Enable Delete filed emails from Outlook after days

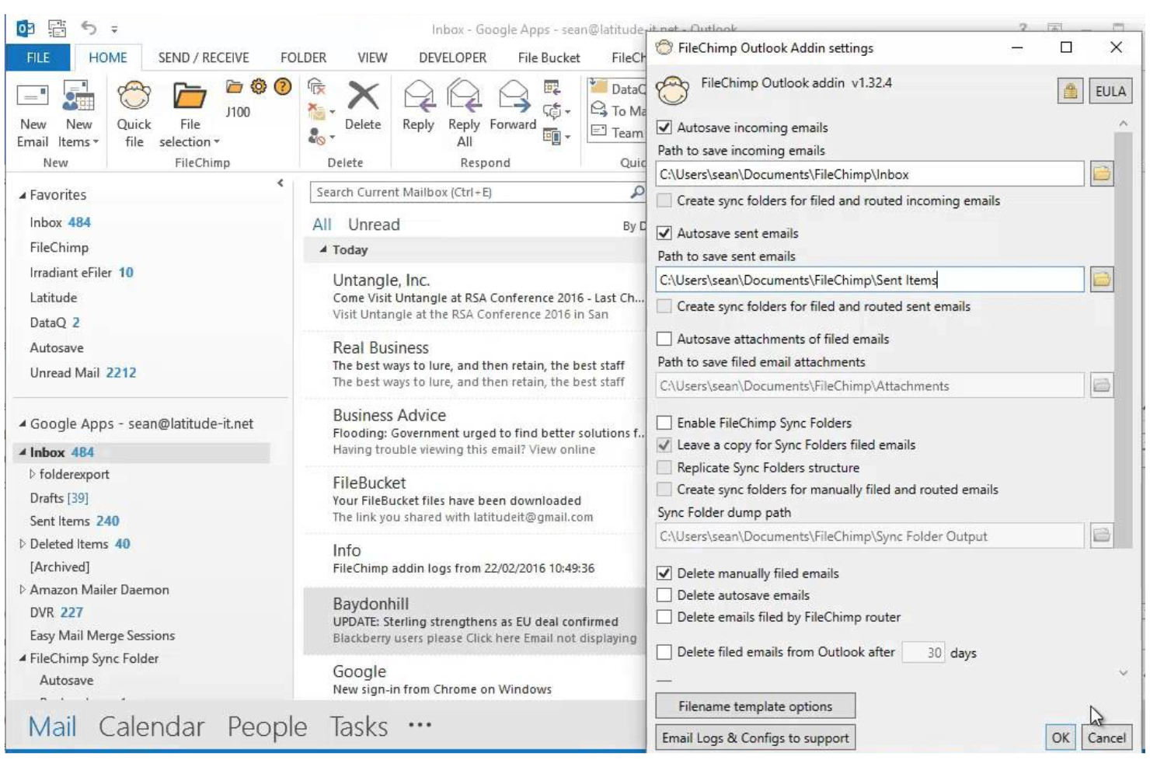pyautogui.click(x=664, y=652)
